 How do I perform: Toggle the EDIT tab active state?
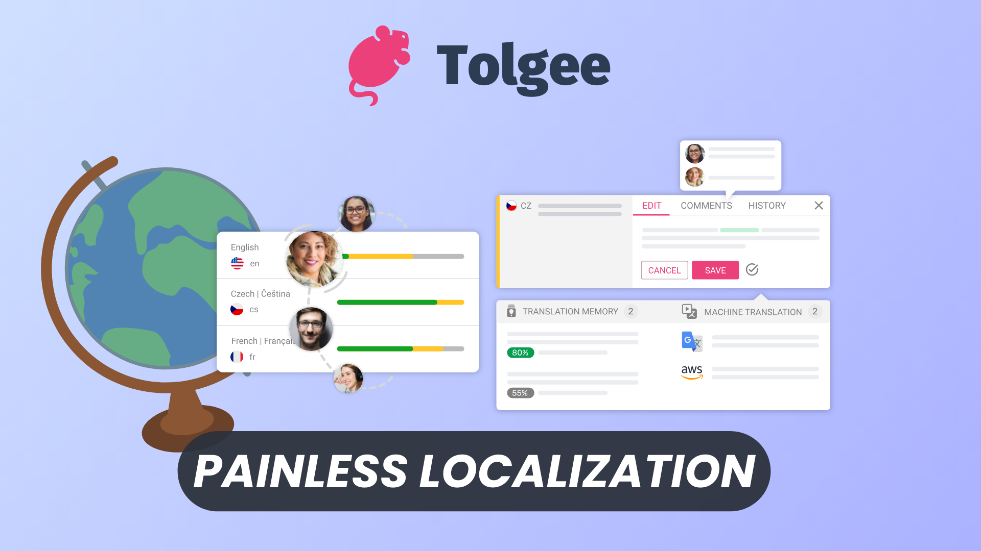coord(650,206)
